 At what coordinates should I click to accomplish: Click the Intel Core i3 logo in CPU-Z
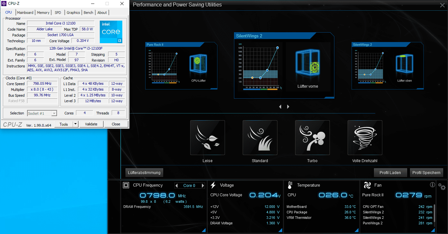click(x=111, y=32)
